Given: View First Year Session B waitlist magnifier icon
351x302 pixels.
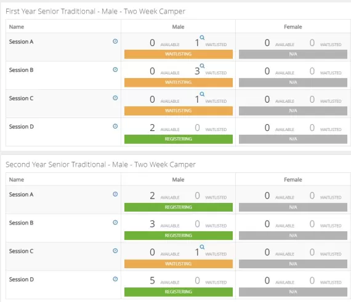Looking at the screenshot, I should click(x=202, y=66).
